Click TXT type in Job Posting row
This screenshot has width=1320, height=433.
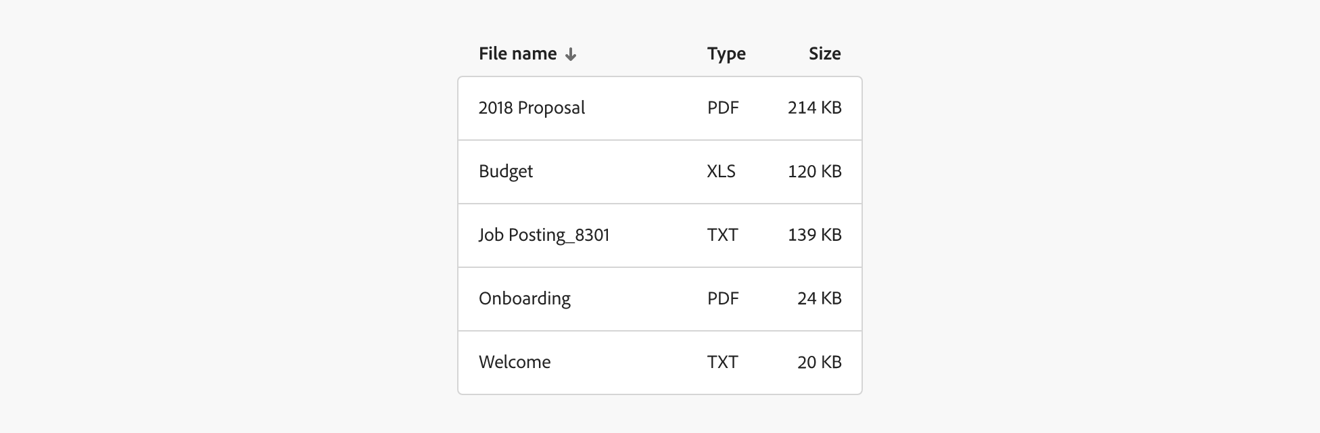tap(722, 235)
